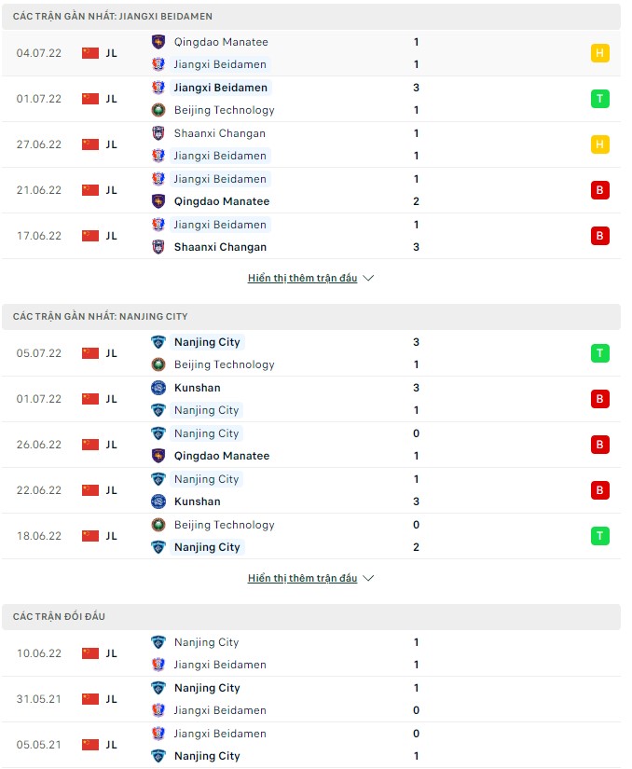This screenshot has height=769, width=632.
Task: Click Beijing Technology crest in 01.07.22 Jiangxi match
Action: 158,110
